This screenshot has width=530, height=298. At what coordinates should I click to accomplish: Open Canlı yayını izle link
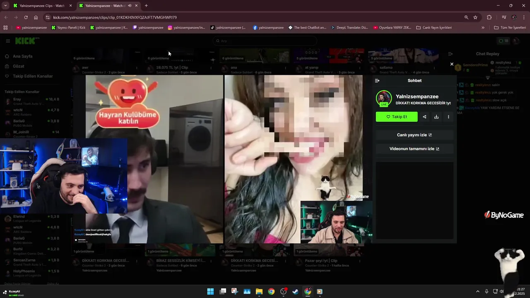pyautogui.click(x=414, y=135)
